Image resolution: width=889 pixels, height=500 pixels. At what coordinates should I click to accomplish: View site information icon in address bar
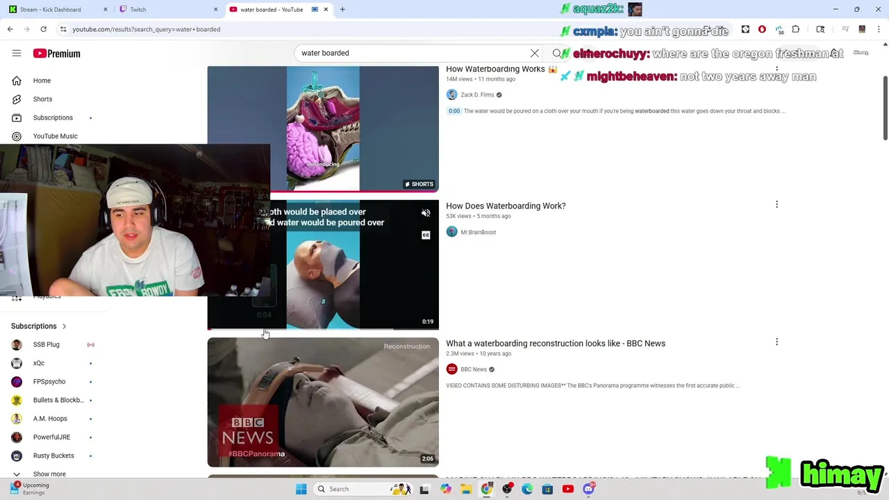(63, 29)
